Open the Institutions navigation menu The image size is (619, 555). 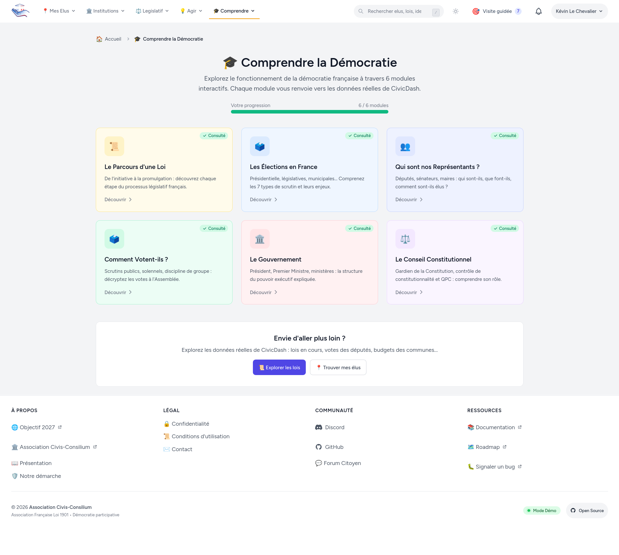pos(105,11)
